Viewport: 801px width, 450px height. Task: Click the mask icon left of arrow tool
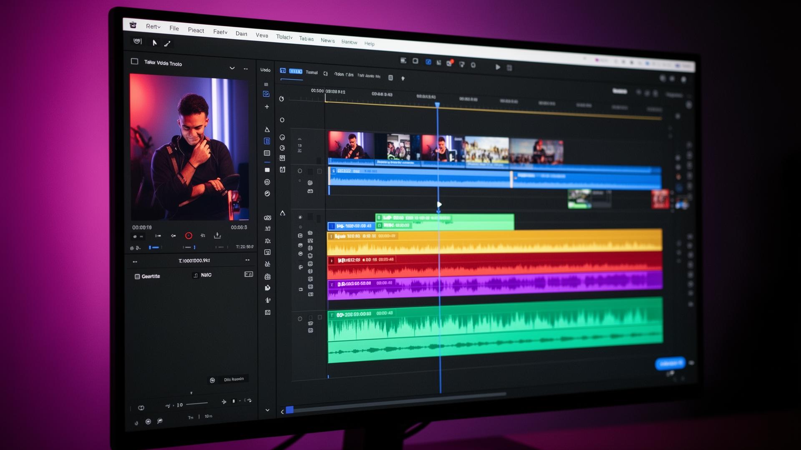point(138,41)
